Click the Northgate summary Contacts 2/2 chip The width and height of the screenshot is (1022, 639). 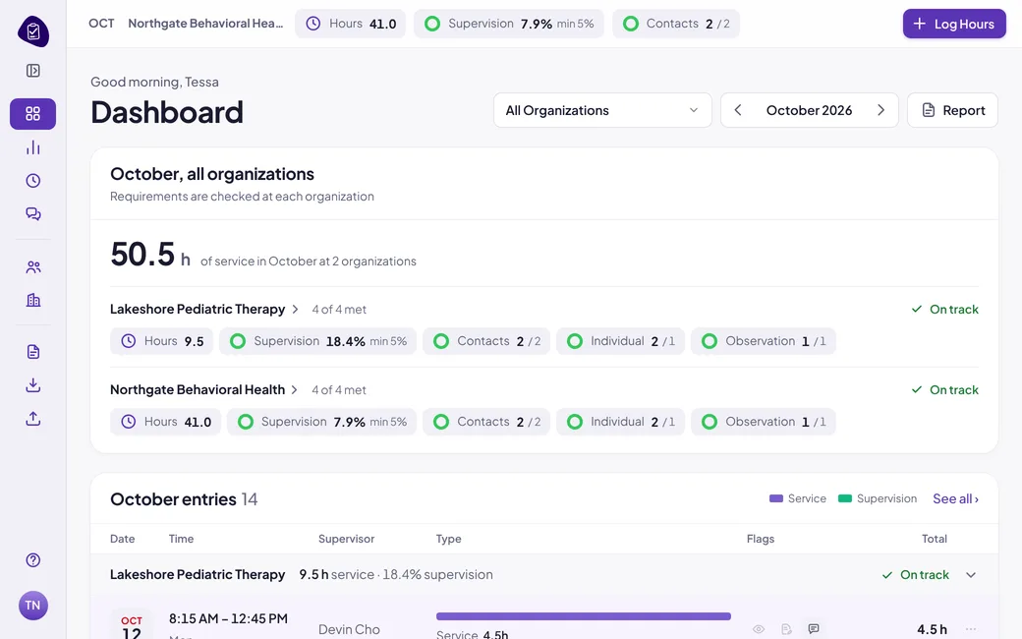coord(486,422)
